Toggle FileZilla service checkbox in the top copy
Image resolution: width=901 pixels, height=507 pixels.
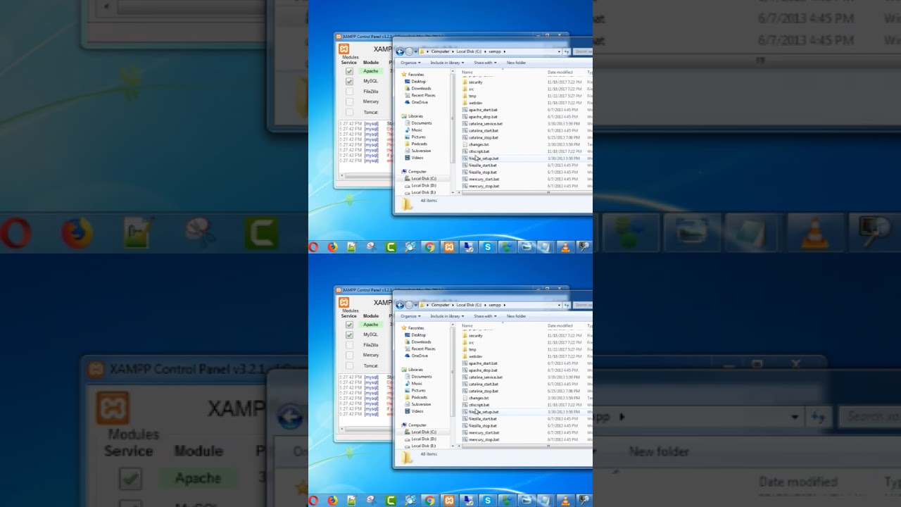(349, 92)
